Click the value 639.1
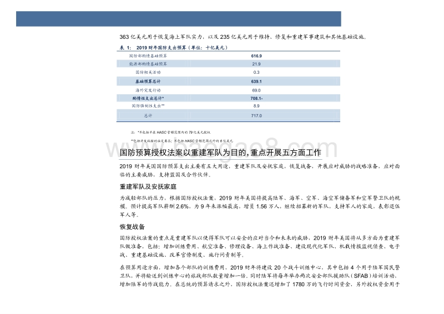The width and height of the screenshot is (444, 314). (256, 81)
